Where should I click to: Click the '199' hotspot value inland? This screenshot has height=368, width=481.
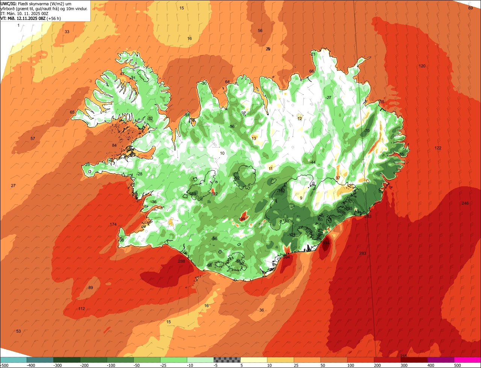pyautogui.click(x=242, y=219)
